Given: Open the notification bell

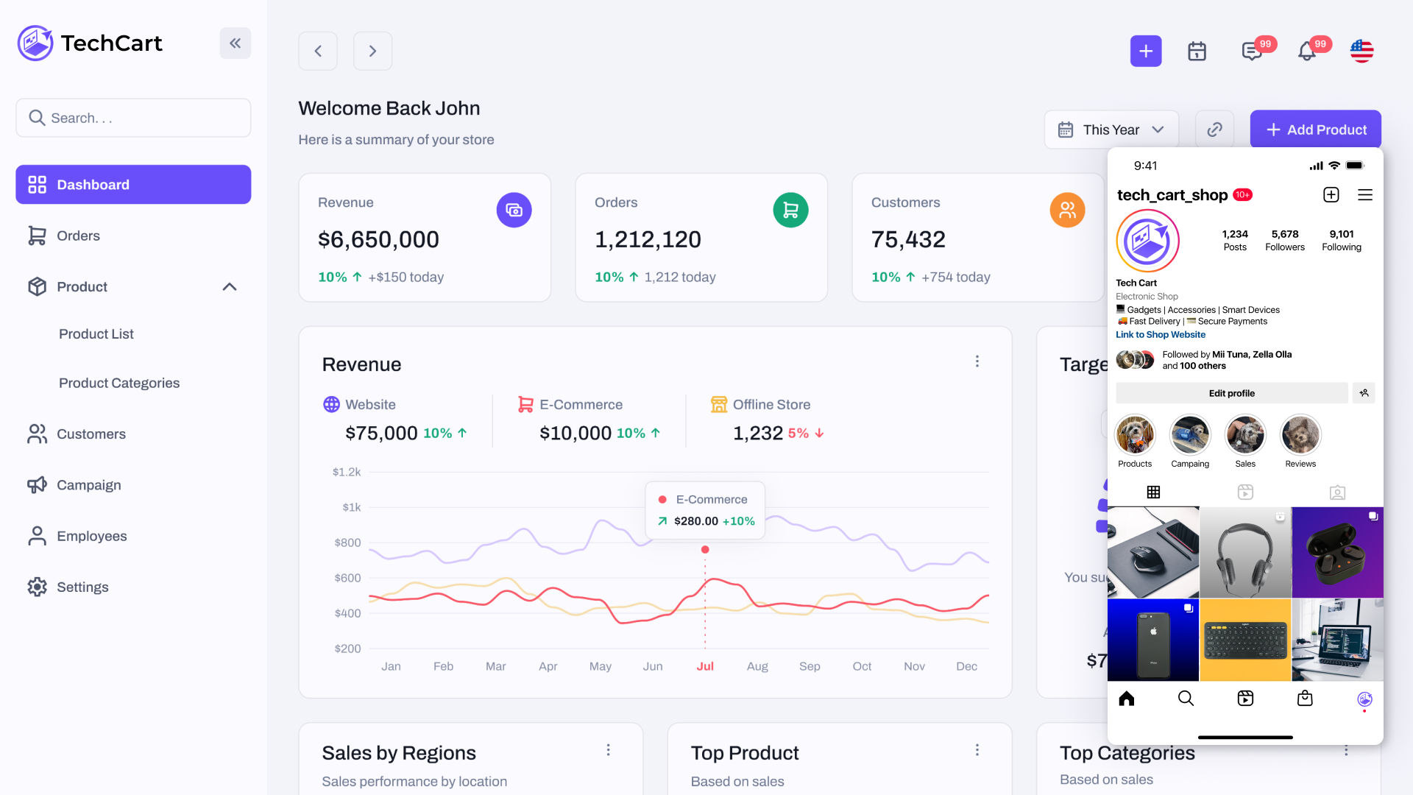Looking at the screenshot, I should click(x=1308, y=51).
